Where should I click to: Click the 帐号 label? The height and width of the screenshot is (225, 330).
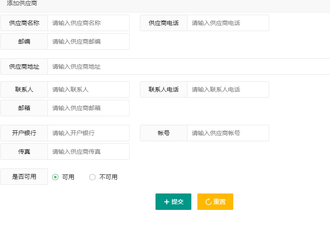click(164, 133)
